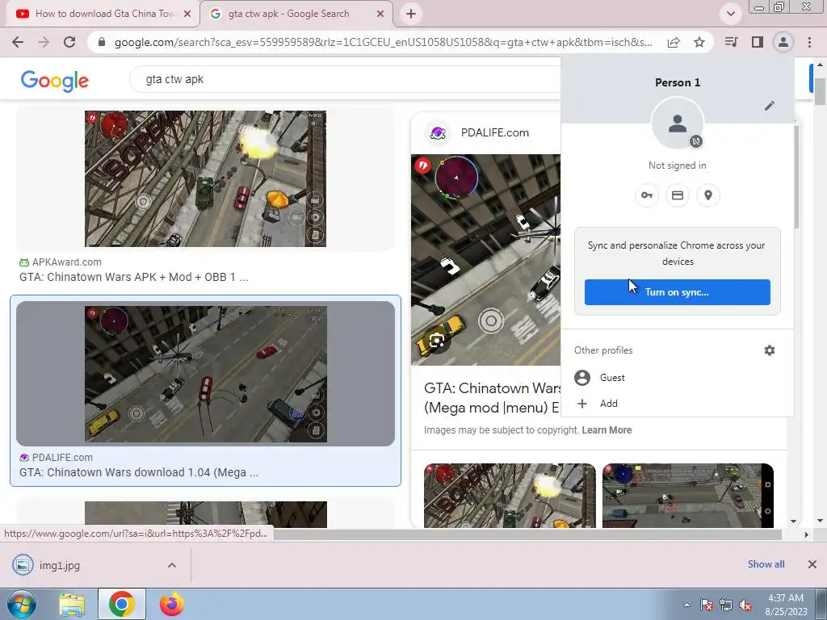Toggle the Chrome side panel

tap(758, 42)
